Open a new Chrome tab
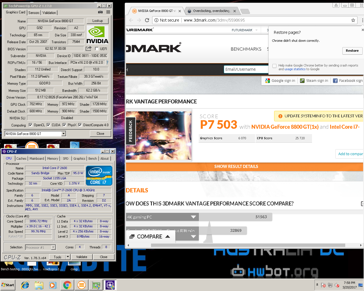364x291 pixels. tap(245, 11)
